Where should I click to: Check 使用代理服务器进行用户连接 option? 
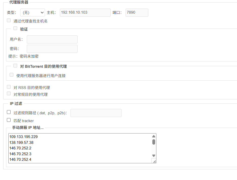tap(12, 75)
